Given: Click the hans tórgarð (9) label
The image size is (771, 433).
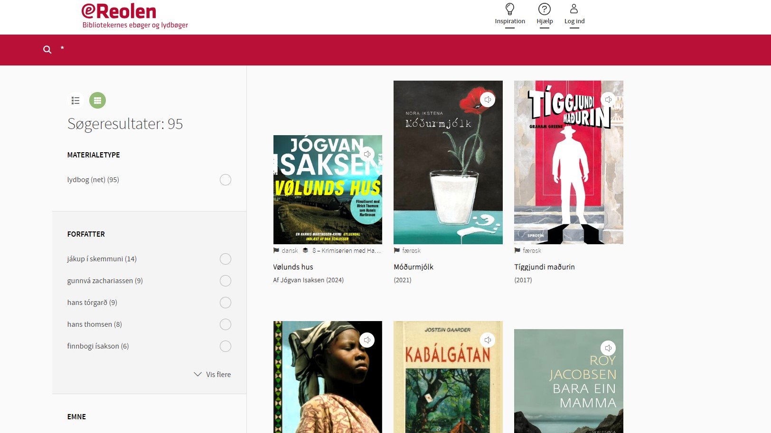Looking at the screenshot, I should point(92,303).
